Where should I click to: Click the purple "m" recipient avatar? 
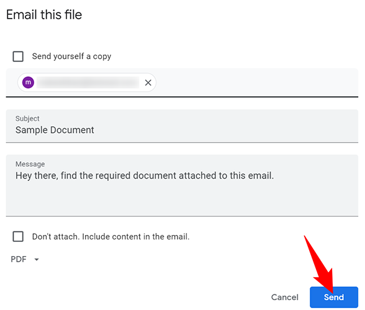(28, 82)
